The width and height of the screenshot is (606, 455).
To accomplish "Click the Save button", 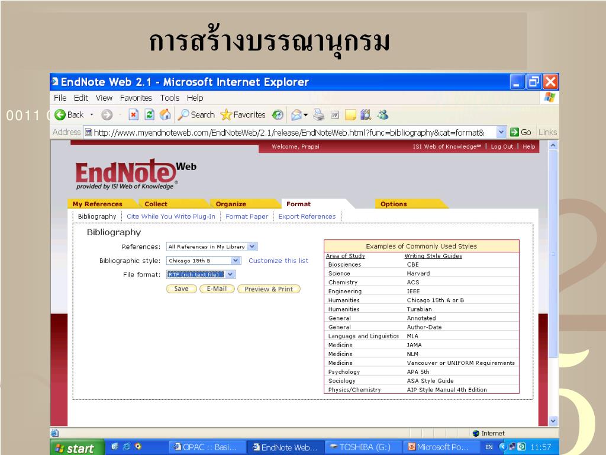I will point(181,289).
